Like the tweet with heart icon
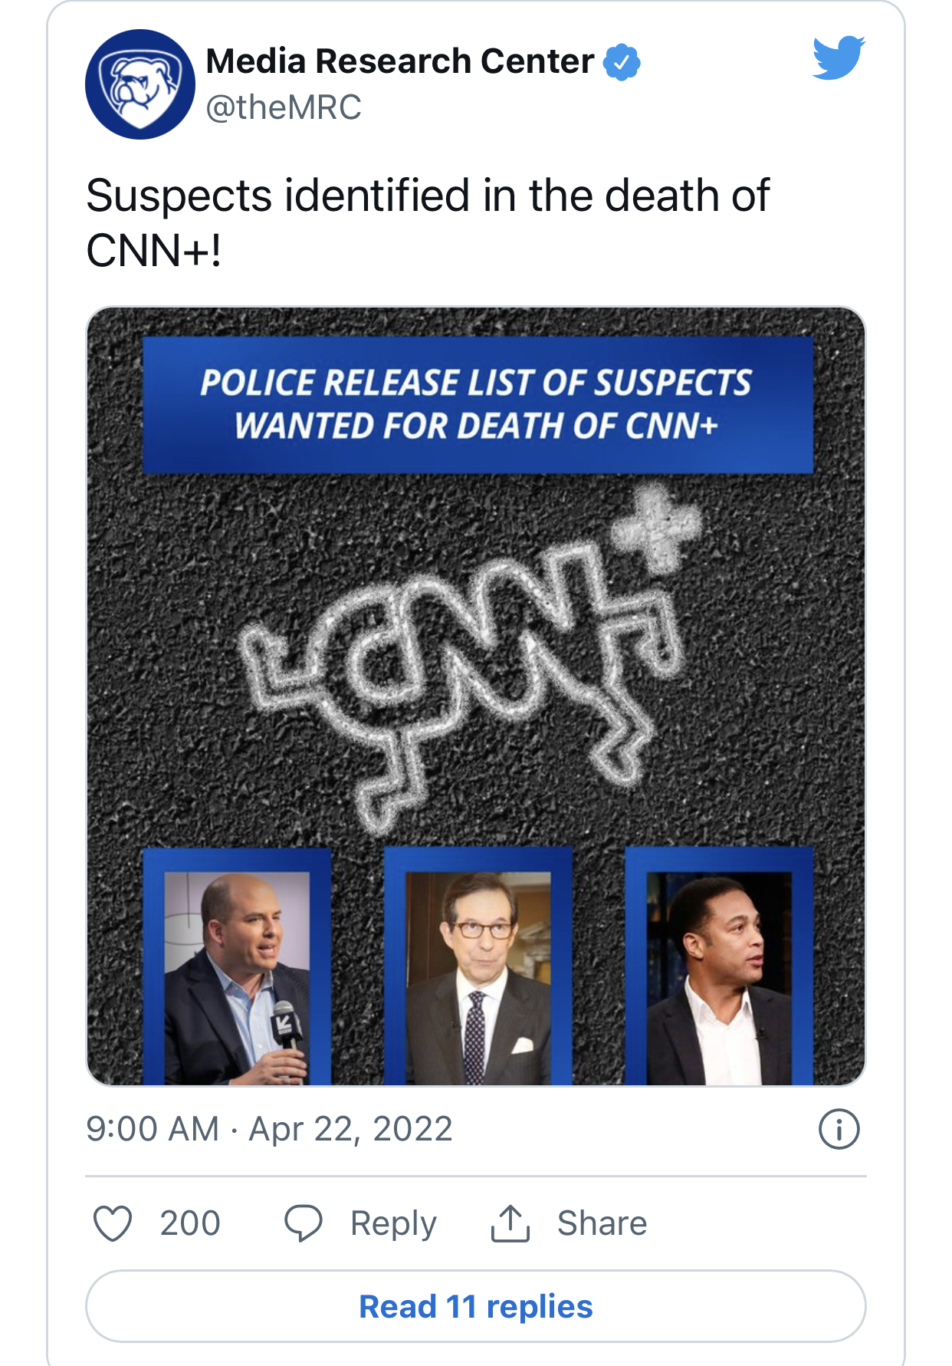The width and height of the screenshot is (952, 1366). tap(113, 1223)
